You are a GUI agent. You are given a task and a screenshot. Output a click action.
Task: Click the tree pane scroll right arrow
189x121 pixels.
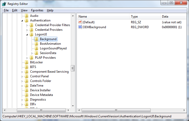click(x=68, y=110)
